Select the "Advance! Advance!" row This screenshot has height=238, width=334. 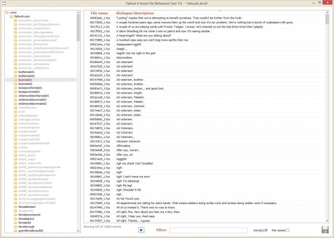[x=205, y=141]
